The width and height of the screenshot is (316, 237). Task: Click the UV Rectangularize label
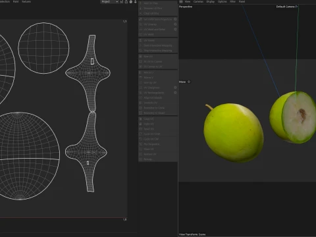(154, 93)
